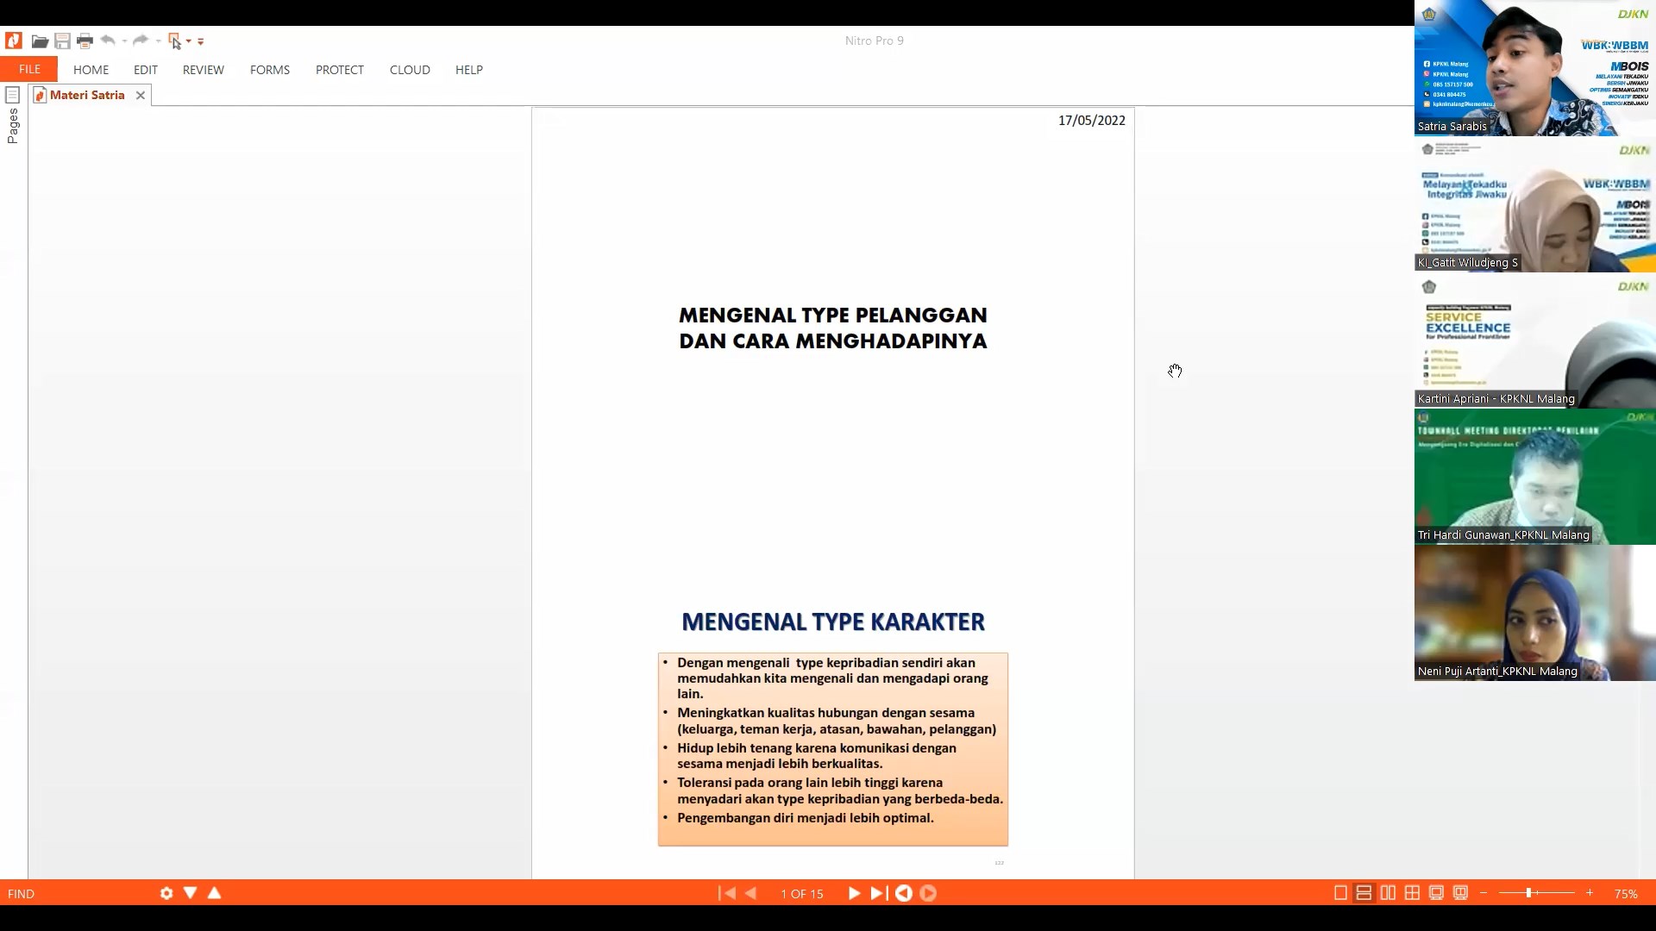Open the select tool mode dropdown arrow
This screenshot has height=931, width=1656.
[189, 41]
